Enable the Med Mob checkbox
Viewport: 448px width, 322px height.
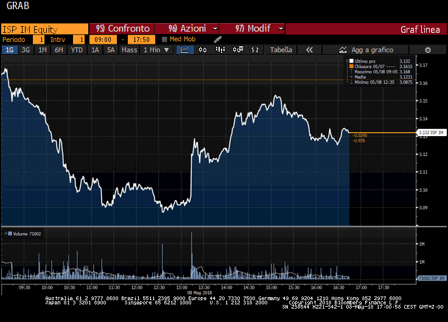point(164,39)
